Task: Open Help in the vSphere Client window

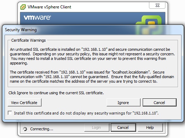Action: [x=150, y=127]
